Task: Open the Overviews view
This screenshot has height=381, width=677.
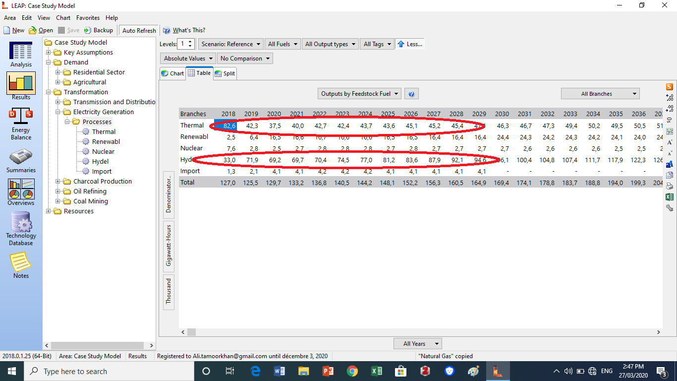Action: pyautogui.click(x=21, y=192)
